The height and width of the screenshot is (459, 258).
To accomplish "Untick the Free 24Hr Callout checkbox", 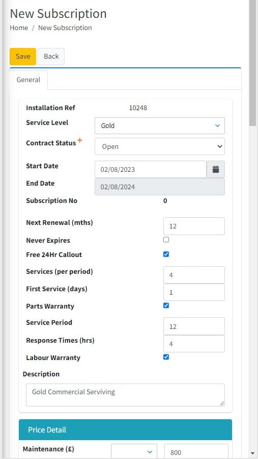I will pyautogui.click(x=166, y=254).
